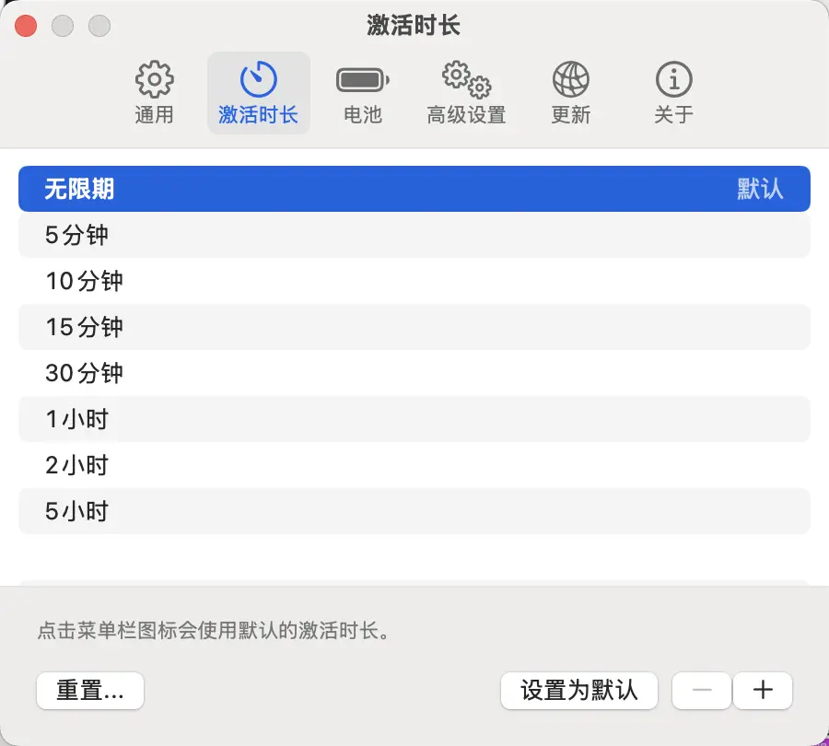
Task: Select the 5小时 duration row
Action: point(414,511)
